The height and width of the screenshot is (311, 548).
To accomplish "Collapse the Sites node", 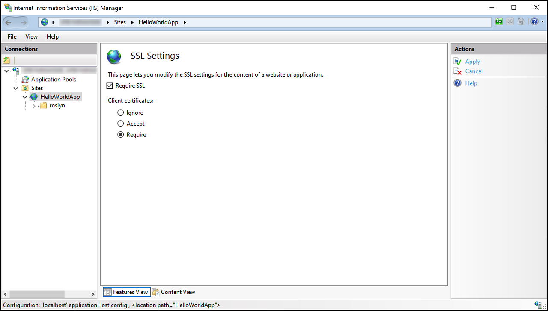I will coord(15,88).
